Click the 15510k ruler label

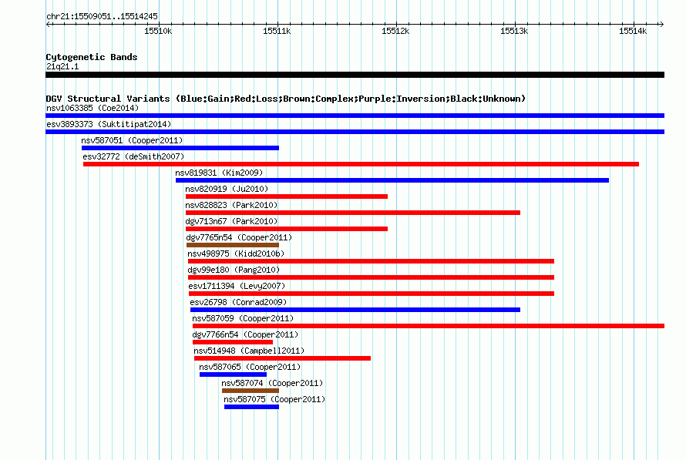click(x=158, y=31)
